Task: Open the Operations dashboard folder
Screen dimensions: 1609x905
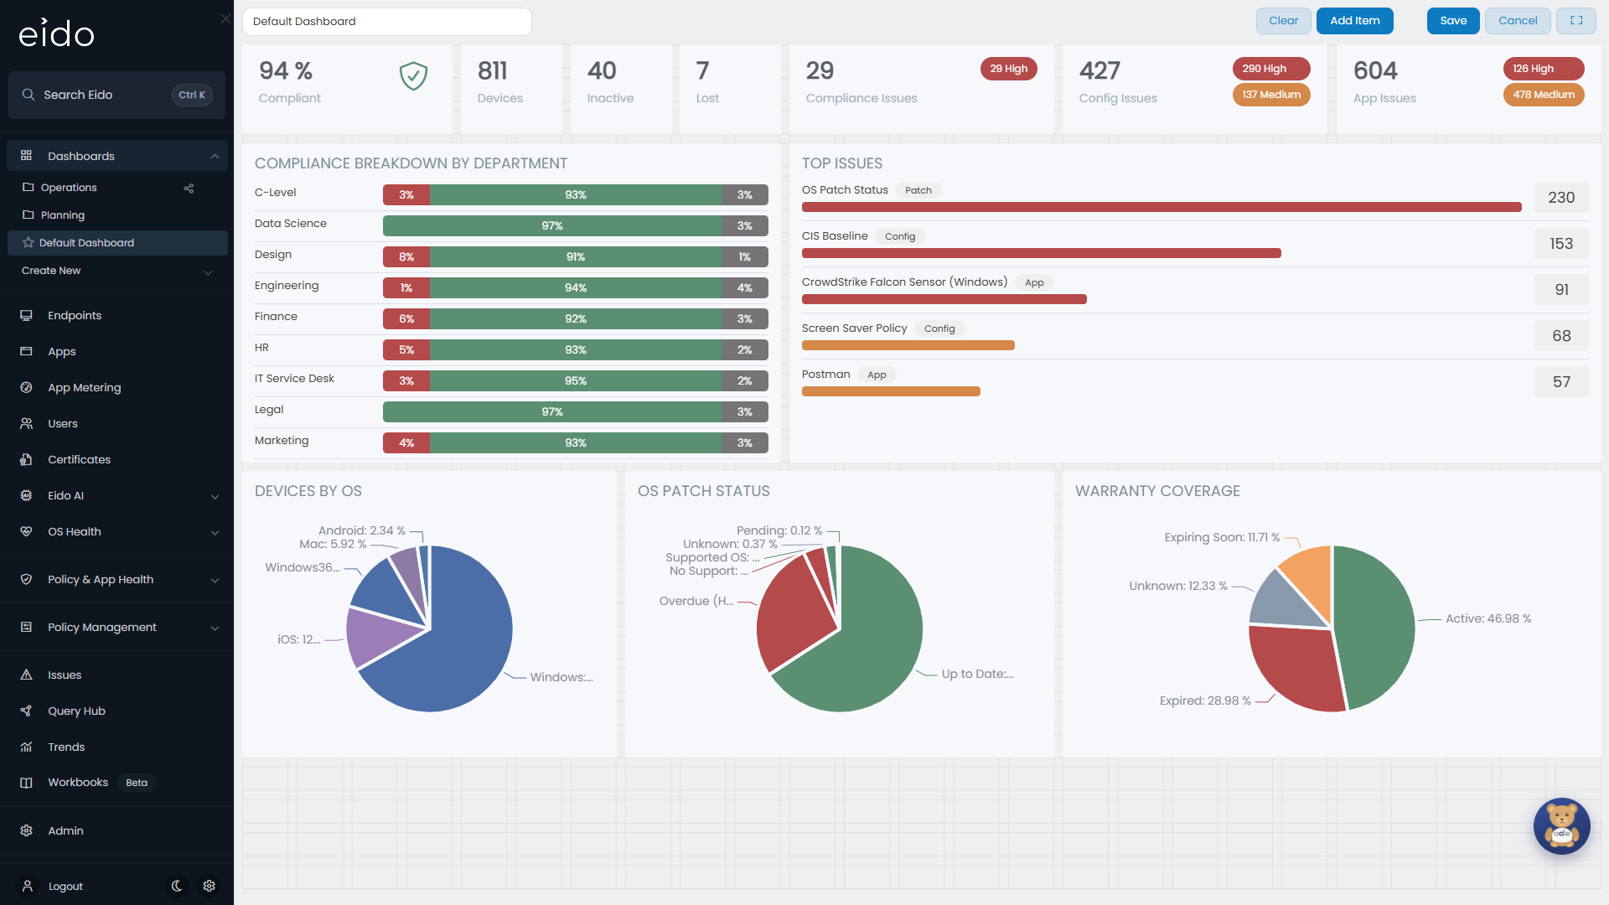Action: 59,188
